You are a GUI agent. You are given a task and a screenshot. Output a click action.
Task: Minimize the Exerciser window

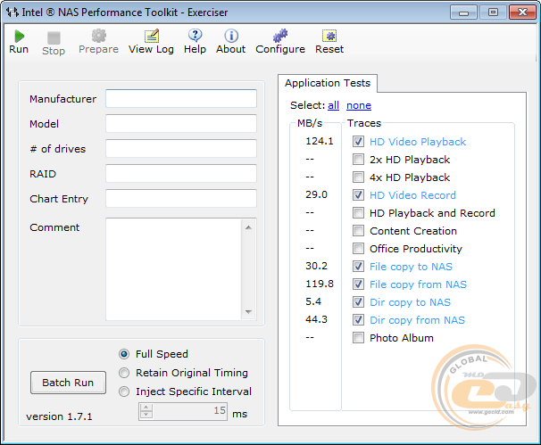tap(463, 12)
